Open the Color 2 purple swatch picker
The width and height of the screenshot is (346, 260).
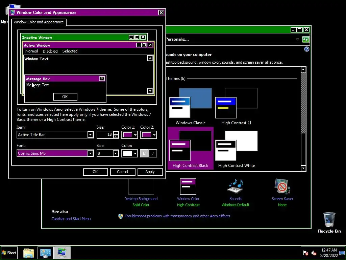point(149,135)
